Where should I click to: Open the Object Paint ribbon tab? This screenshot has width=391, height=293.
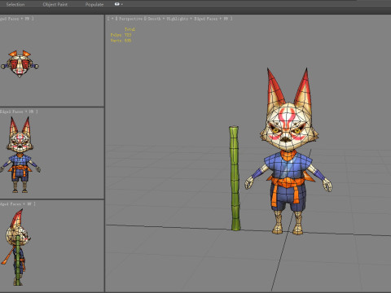coord(55,4)
